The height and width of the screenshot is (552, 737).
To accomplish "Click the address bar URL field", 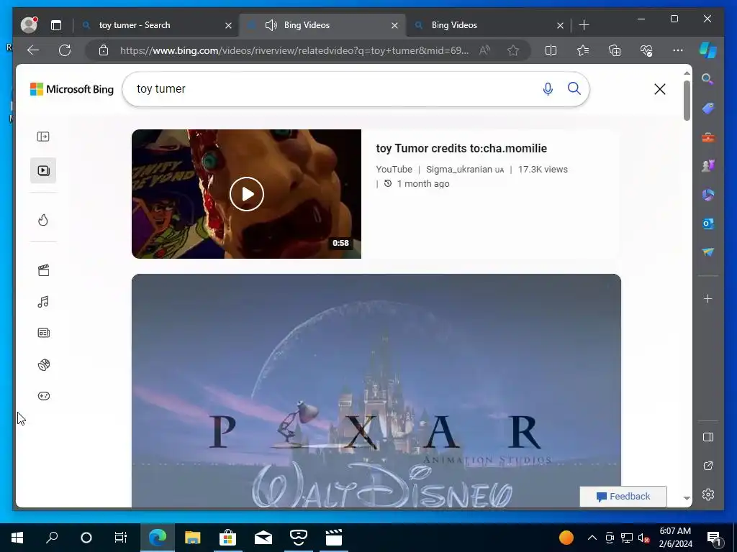I will click(x=294, y=50).
